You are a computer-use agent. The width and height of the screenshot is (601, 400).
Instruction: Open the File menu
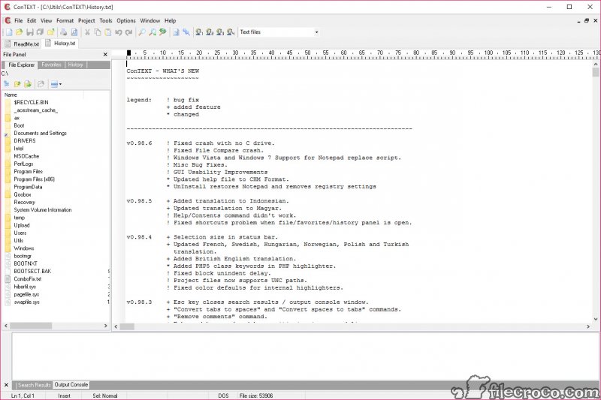18,21
